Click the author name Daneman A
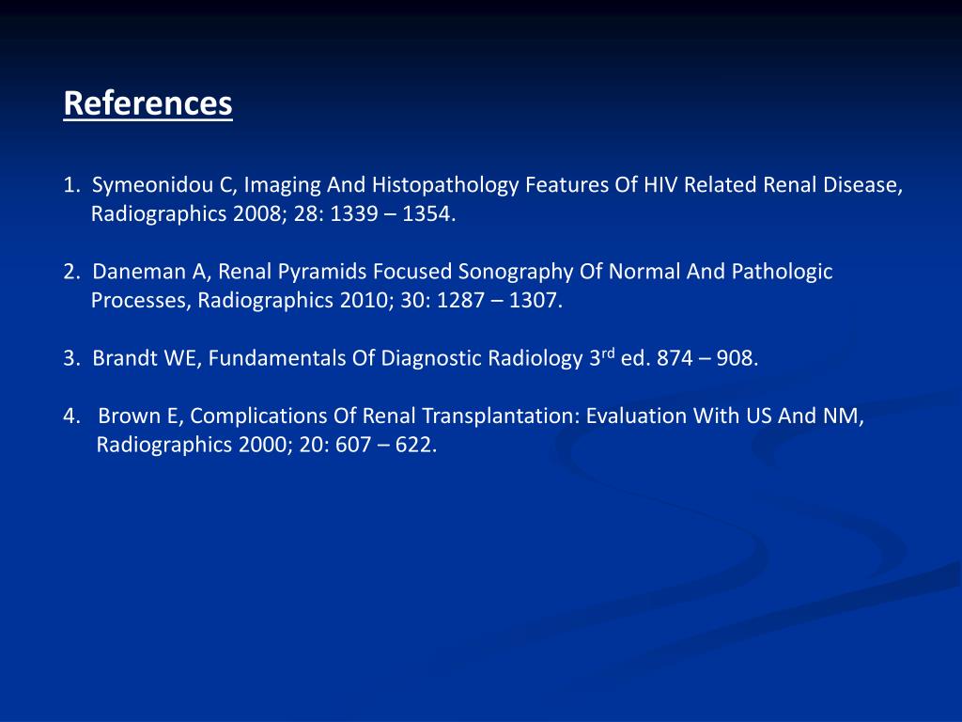The width and height of the screenshot is (962, 722). click(152, 272)
